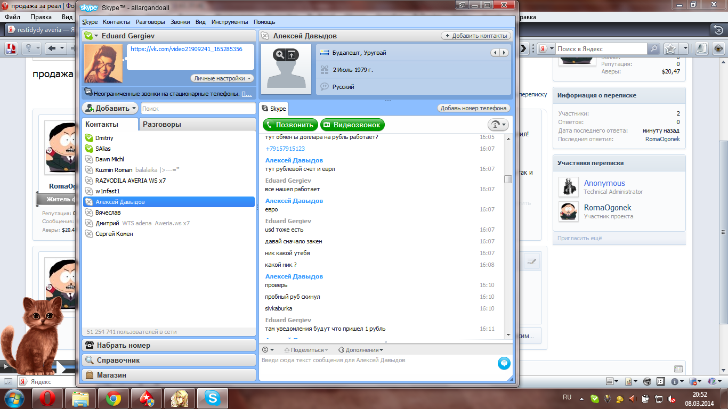Click the Skype icon in system tray
The height and width of the screenshot is (409, 728).
[x=595, y=398]
